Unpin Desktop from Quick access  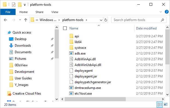click(x=52, y=39)
